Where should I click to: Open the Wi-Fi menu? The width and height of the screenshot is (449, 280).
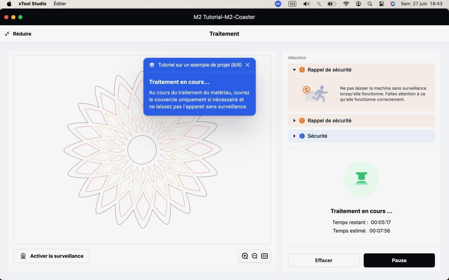[x=346, y=4]
